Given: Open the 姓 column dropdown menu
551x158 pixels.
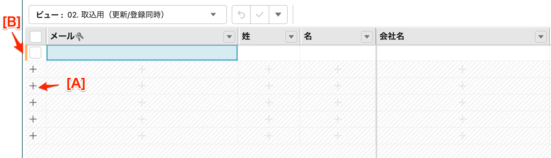Looking at the screenshot, I should click(x=291, y=37).
